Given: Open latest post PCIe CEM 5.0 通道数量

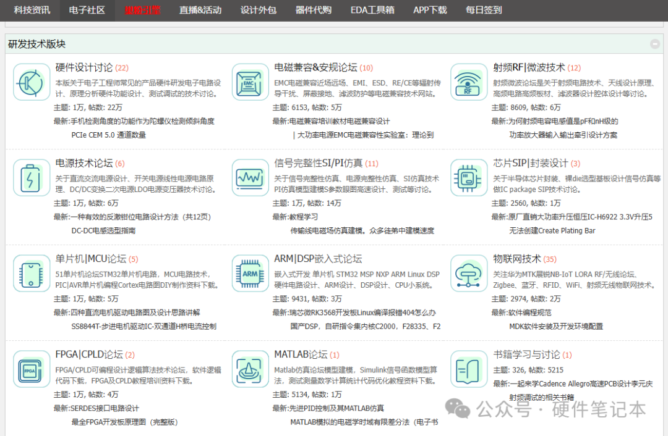Looking at the screenshot, I should 108,135.
